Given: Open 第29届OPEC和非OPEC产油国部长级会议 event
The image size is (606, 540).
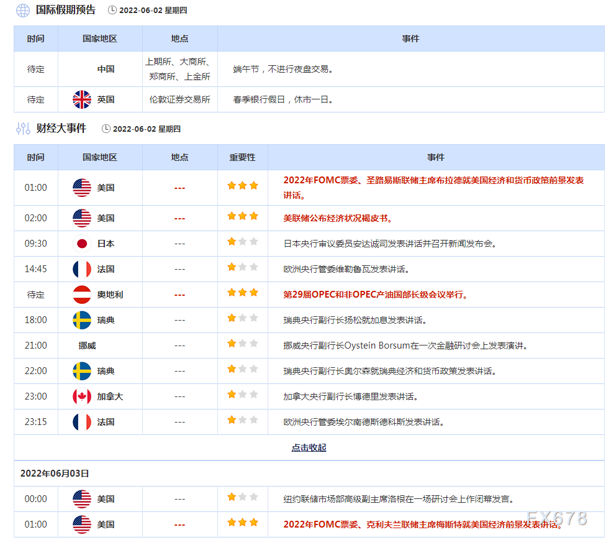Looking at the screenshot, I should 376,295.
